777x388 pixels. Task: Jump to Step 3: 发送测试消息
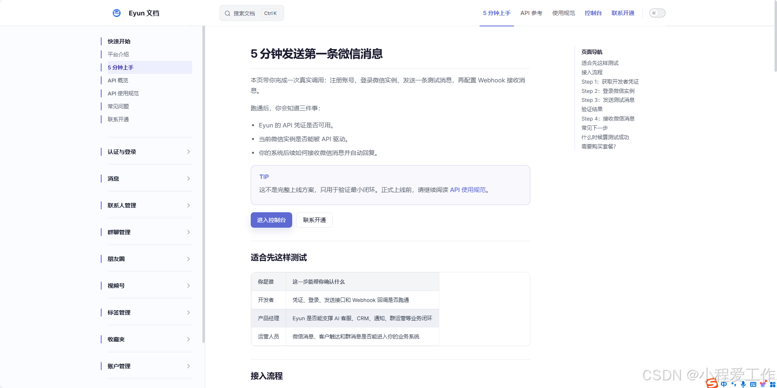608,100
